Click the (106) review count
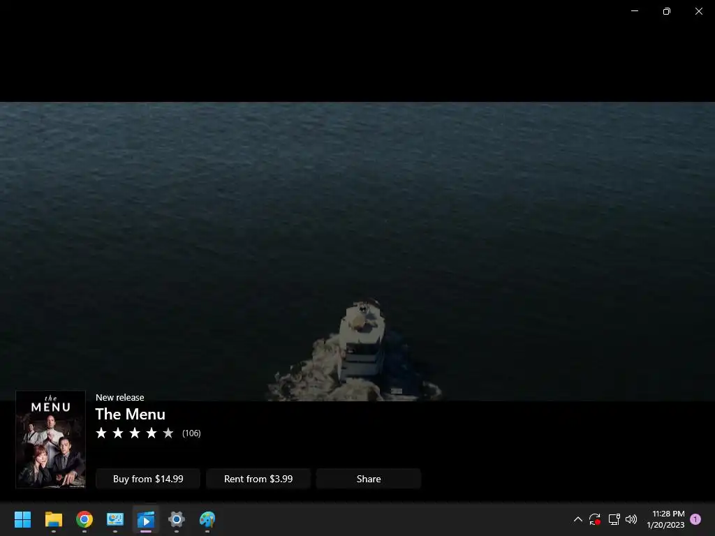Image resolution: width=715 pixels, height=536 pixels. pos(191,433)
